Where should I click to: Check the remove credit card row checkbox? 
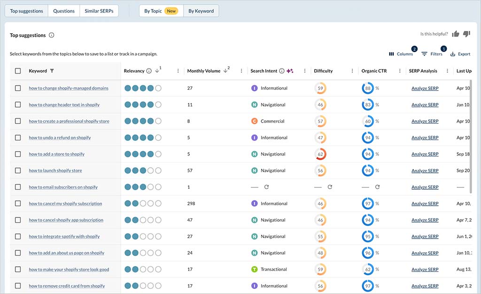18,286
